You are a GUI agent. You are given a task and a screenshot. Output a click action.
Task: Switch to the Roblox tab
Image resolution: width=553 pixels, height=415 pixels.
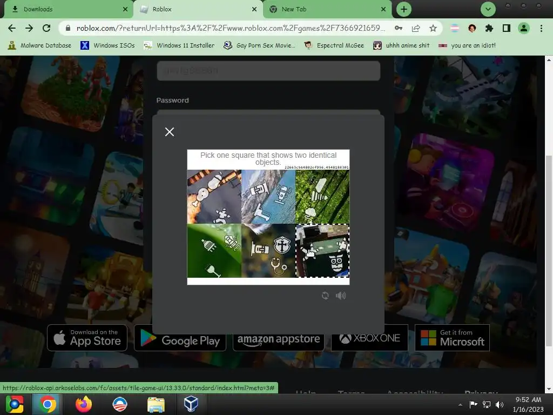pyautogui.click(x=198, y=9)
